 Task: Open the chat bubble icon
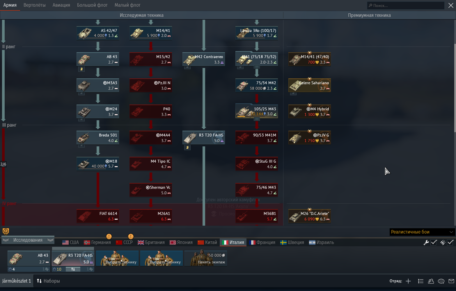coord(441,281)
